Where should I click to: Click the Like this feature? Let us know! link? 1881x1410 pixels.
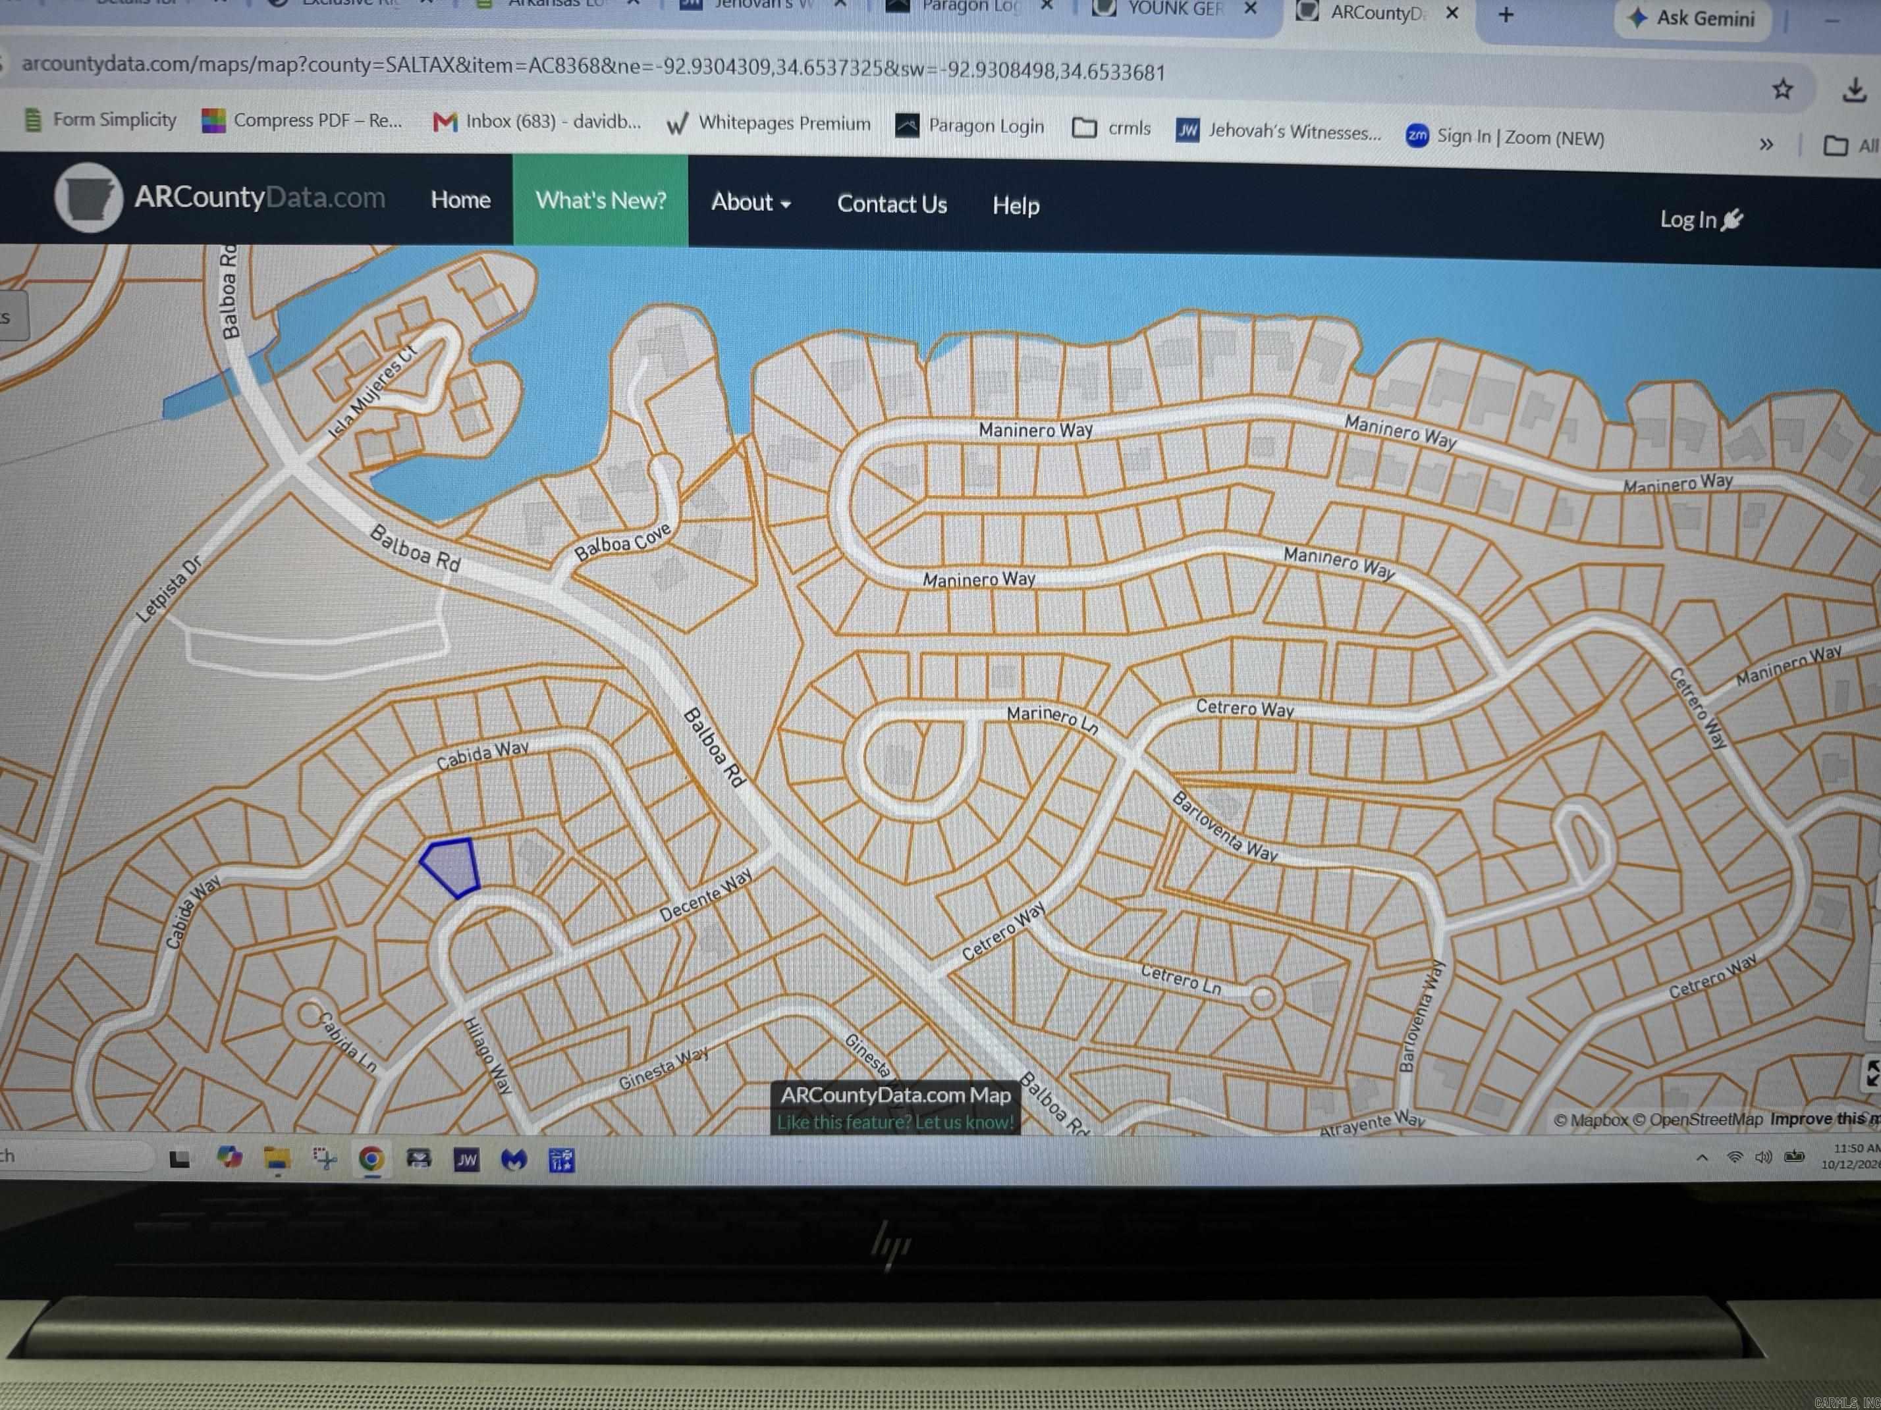coord(894,1122)
